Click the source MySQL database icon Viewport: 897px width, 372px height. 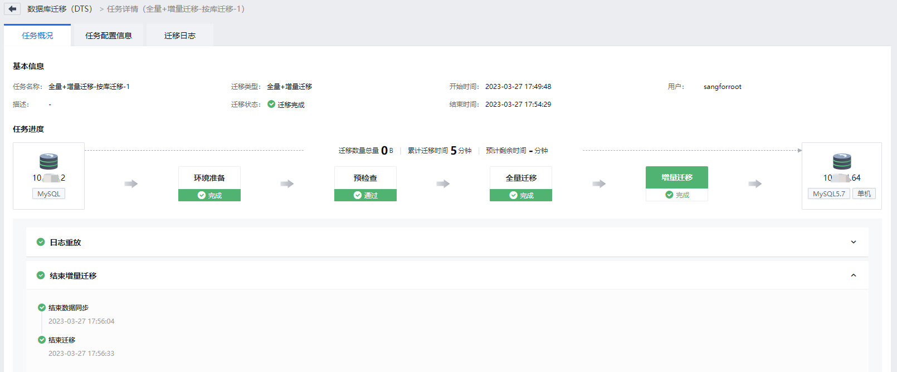pos(48,161)
